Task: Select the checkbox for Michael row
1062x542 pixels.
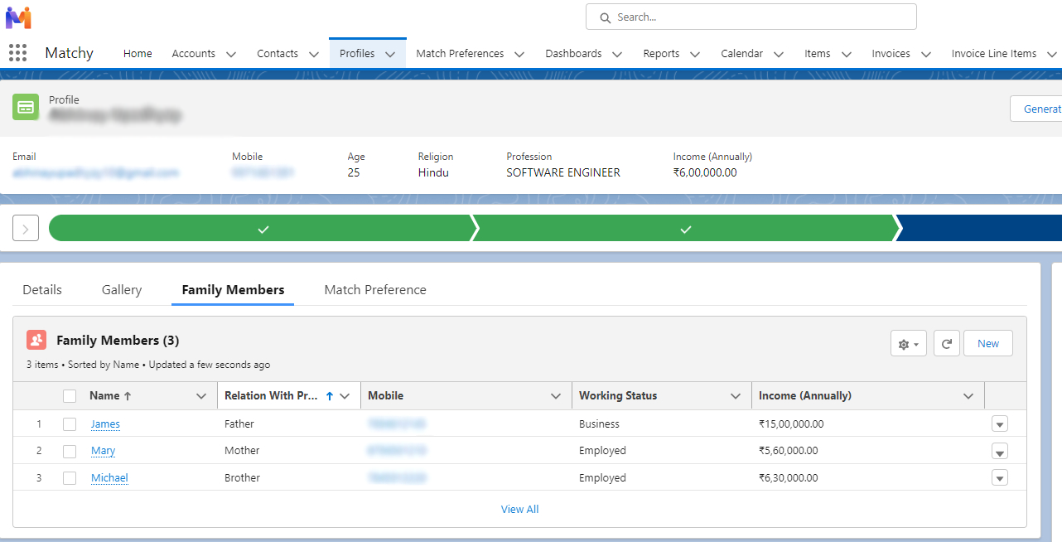Action: pos(70,478)
